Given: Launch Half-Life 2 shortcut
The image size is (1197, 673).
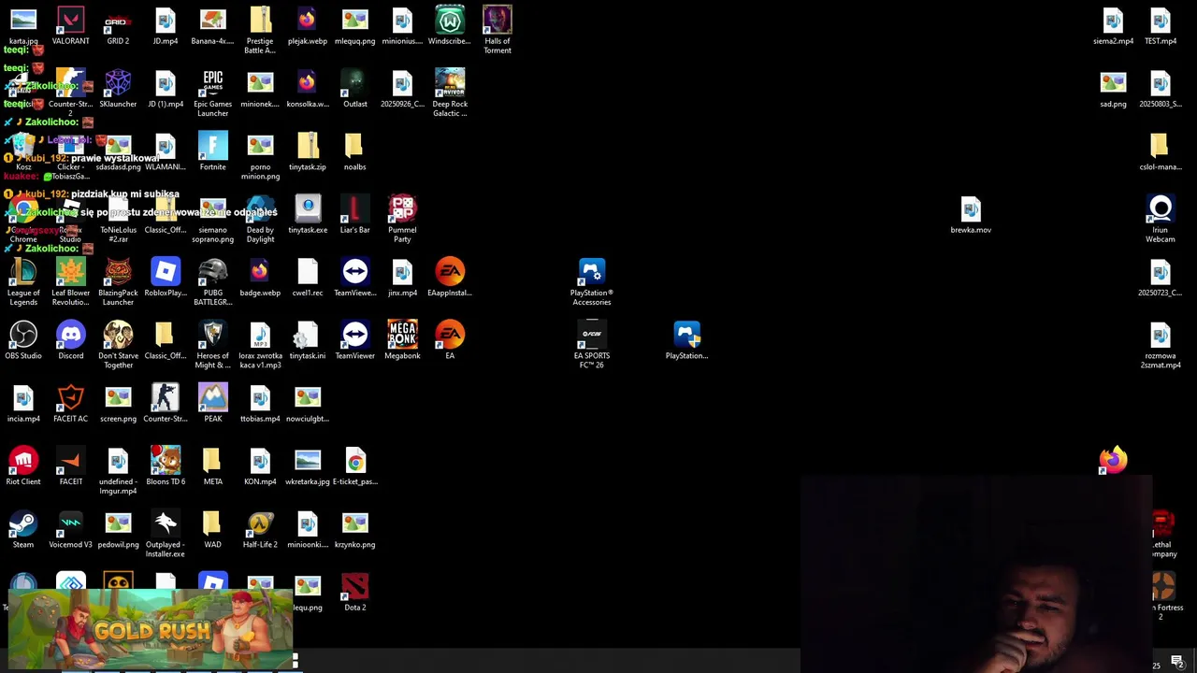Looking at the screenshot, I should (x=260, y=528).
